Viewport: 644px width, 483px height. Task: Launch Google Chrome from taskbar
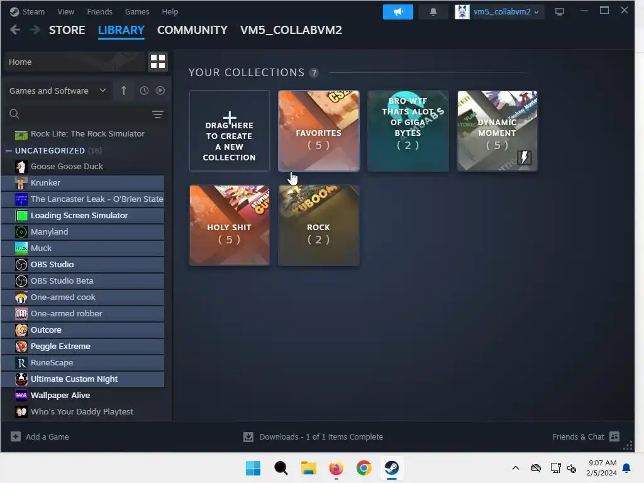click(x=364, y=468)
